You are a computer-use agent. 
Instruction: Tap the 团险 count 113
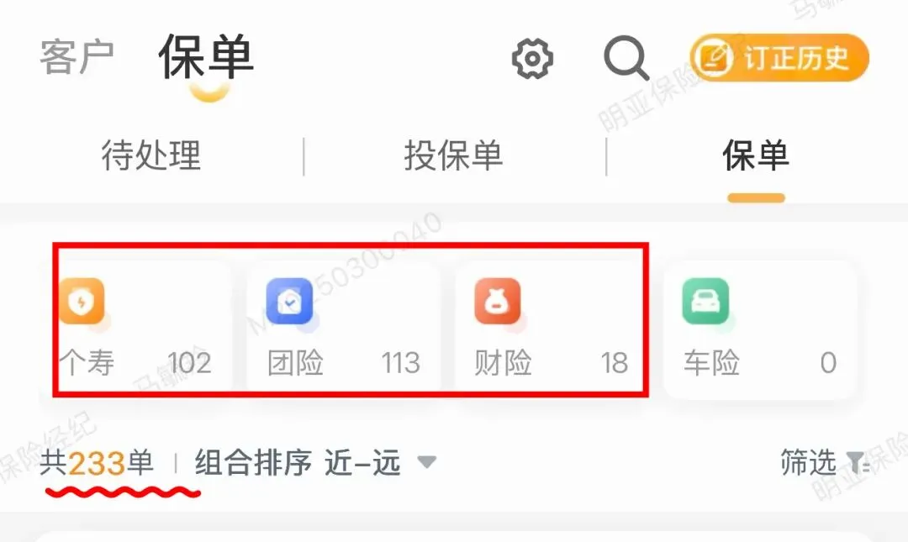400,363
